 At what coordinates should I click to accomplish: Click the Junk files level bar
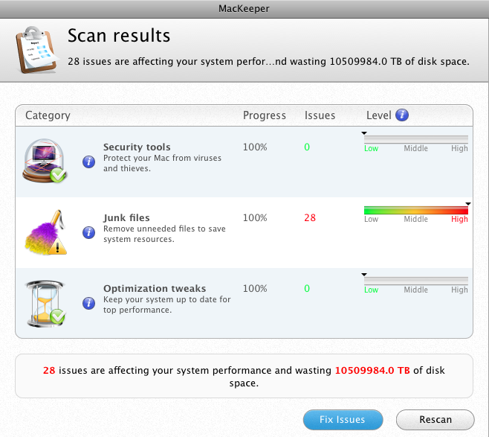pyautogui.click(x=415, y=210)
